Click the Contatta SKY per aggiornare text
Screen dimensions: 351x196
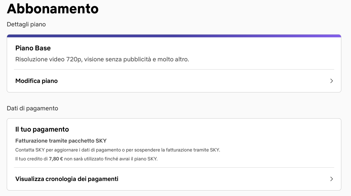(118, 150)
